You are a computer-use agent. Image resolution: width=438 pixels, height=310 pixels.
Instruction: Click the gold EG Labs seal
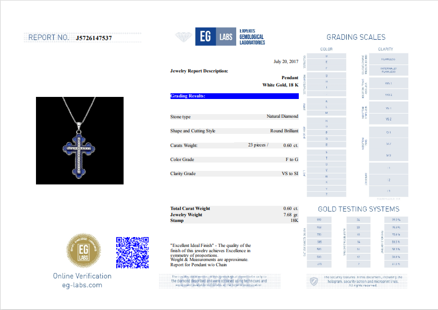coord(83,251)
